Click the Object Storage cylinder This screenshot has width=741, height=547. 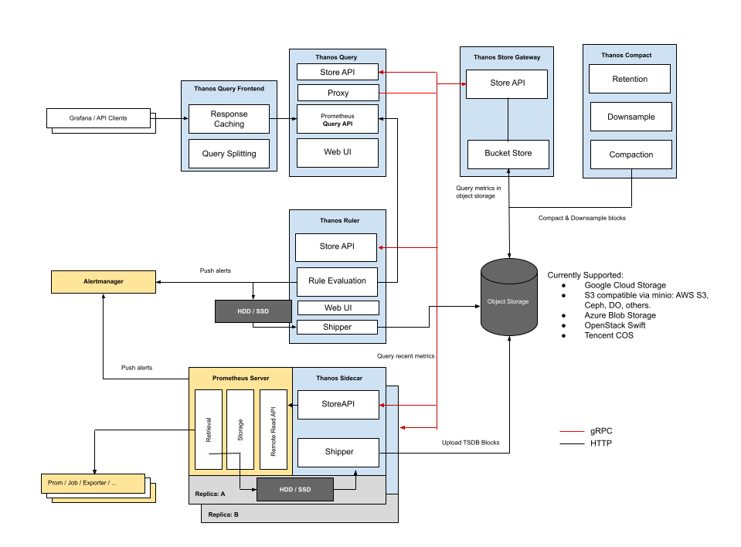click(x=509, y=297)
